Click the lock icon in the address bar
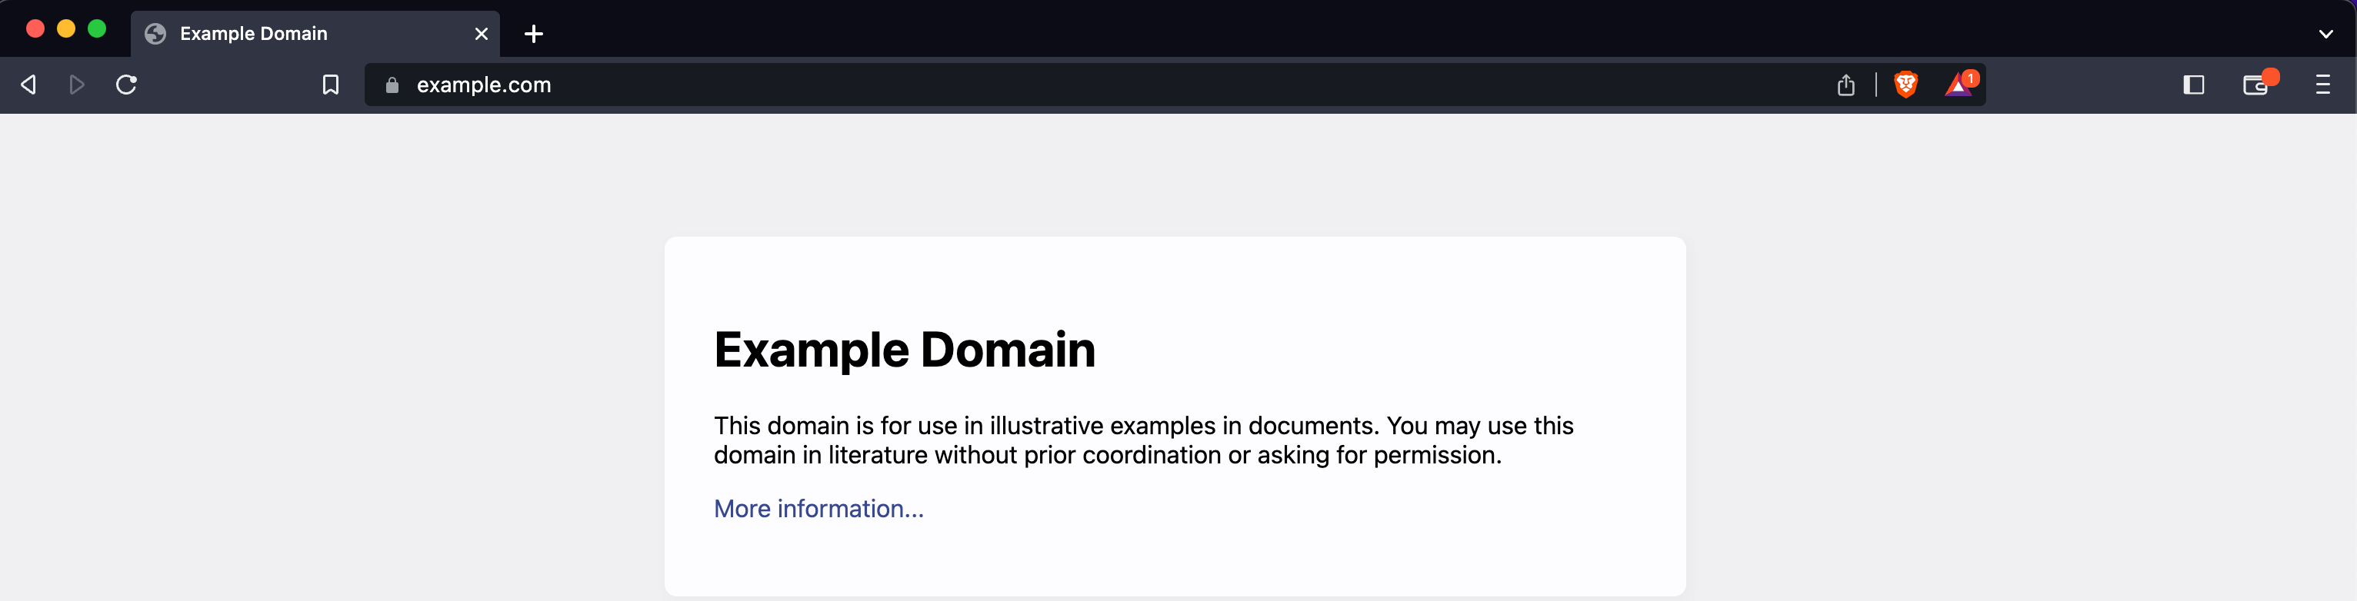This screenshot has width=2357, height=601. click(392, 85)
